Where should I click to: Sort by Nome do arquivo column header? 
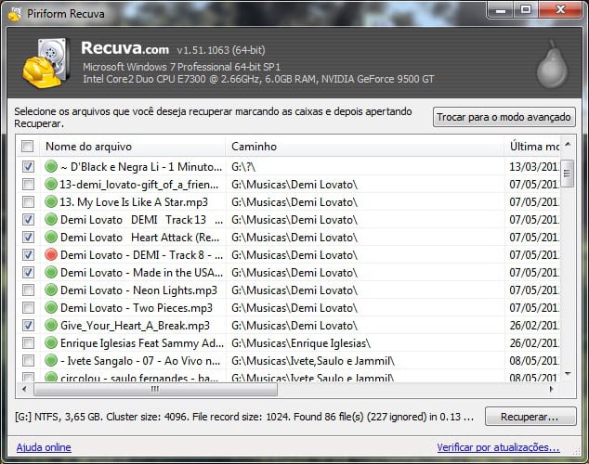(x=133, y=147)
